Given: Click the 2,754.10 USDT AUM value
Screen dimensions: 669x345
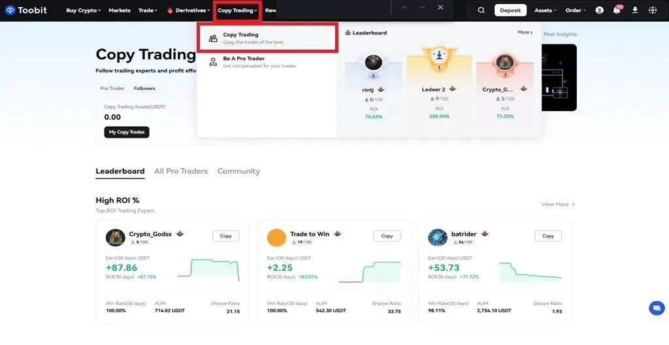Looking at the screenshot, I should pos(494,310).
